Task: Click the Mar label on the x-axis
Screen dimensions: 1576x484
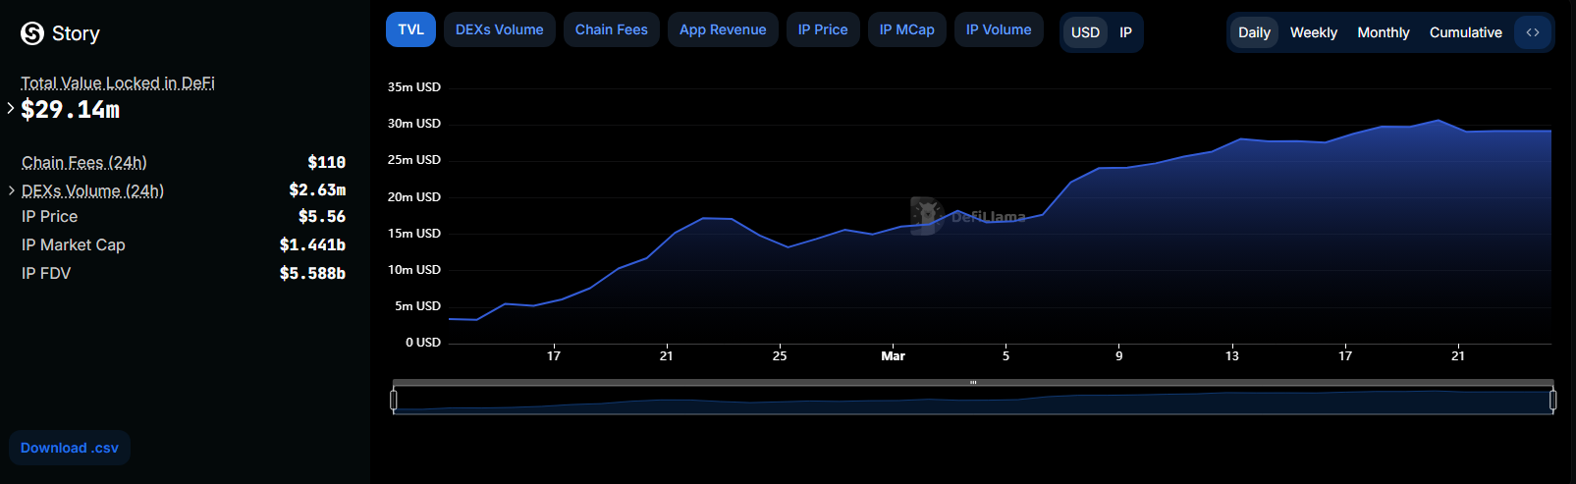Action: 893,356
